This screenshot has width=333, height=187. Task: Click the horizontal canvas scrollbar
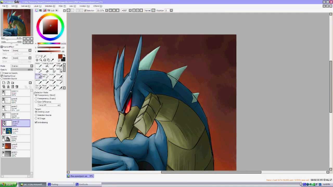(211, 172)
